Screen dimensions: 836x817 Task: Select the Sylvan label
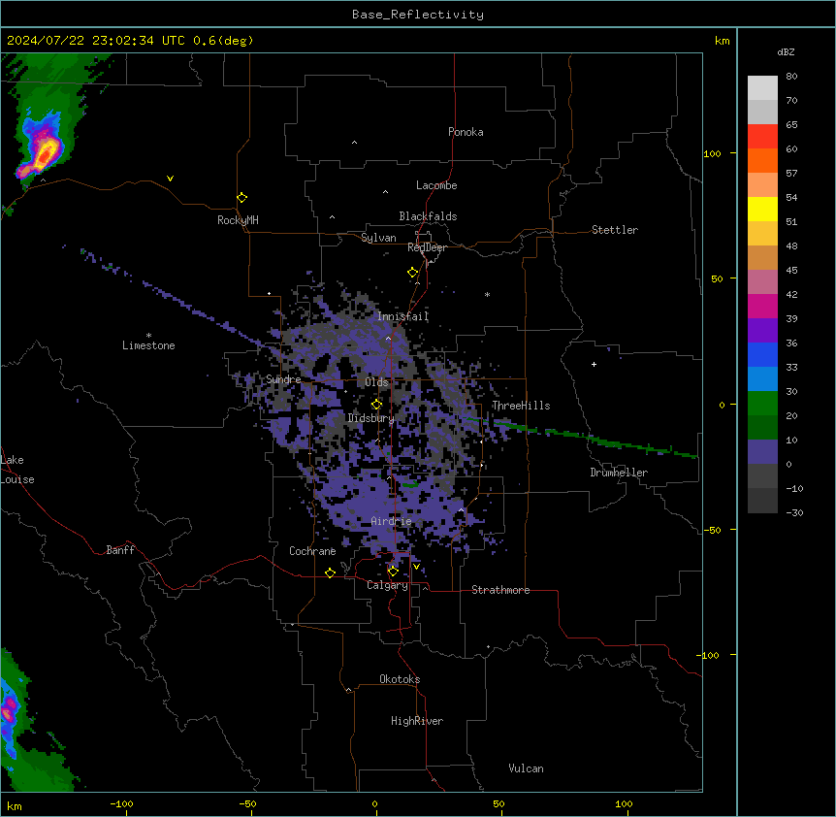(378, 238)
